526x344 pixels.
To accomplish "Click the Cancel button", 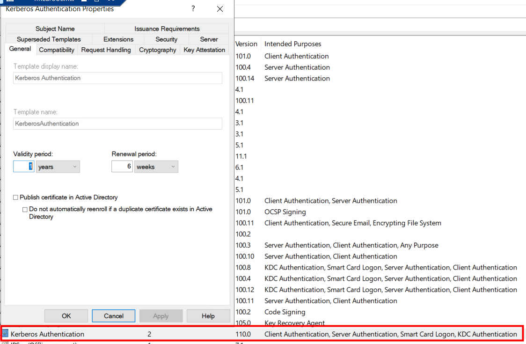I will coord(114,316).
